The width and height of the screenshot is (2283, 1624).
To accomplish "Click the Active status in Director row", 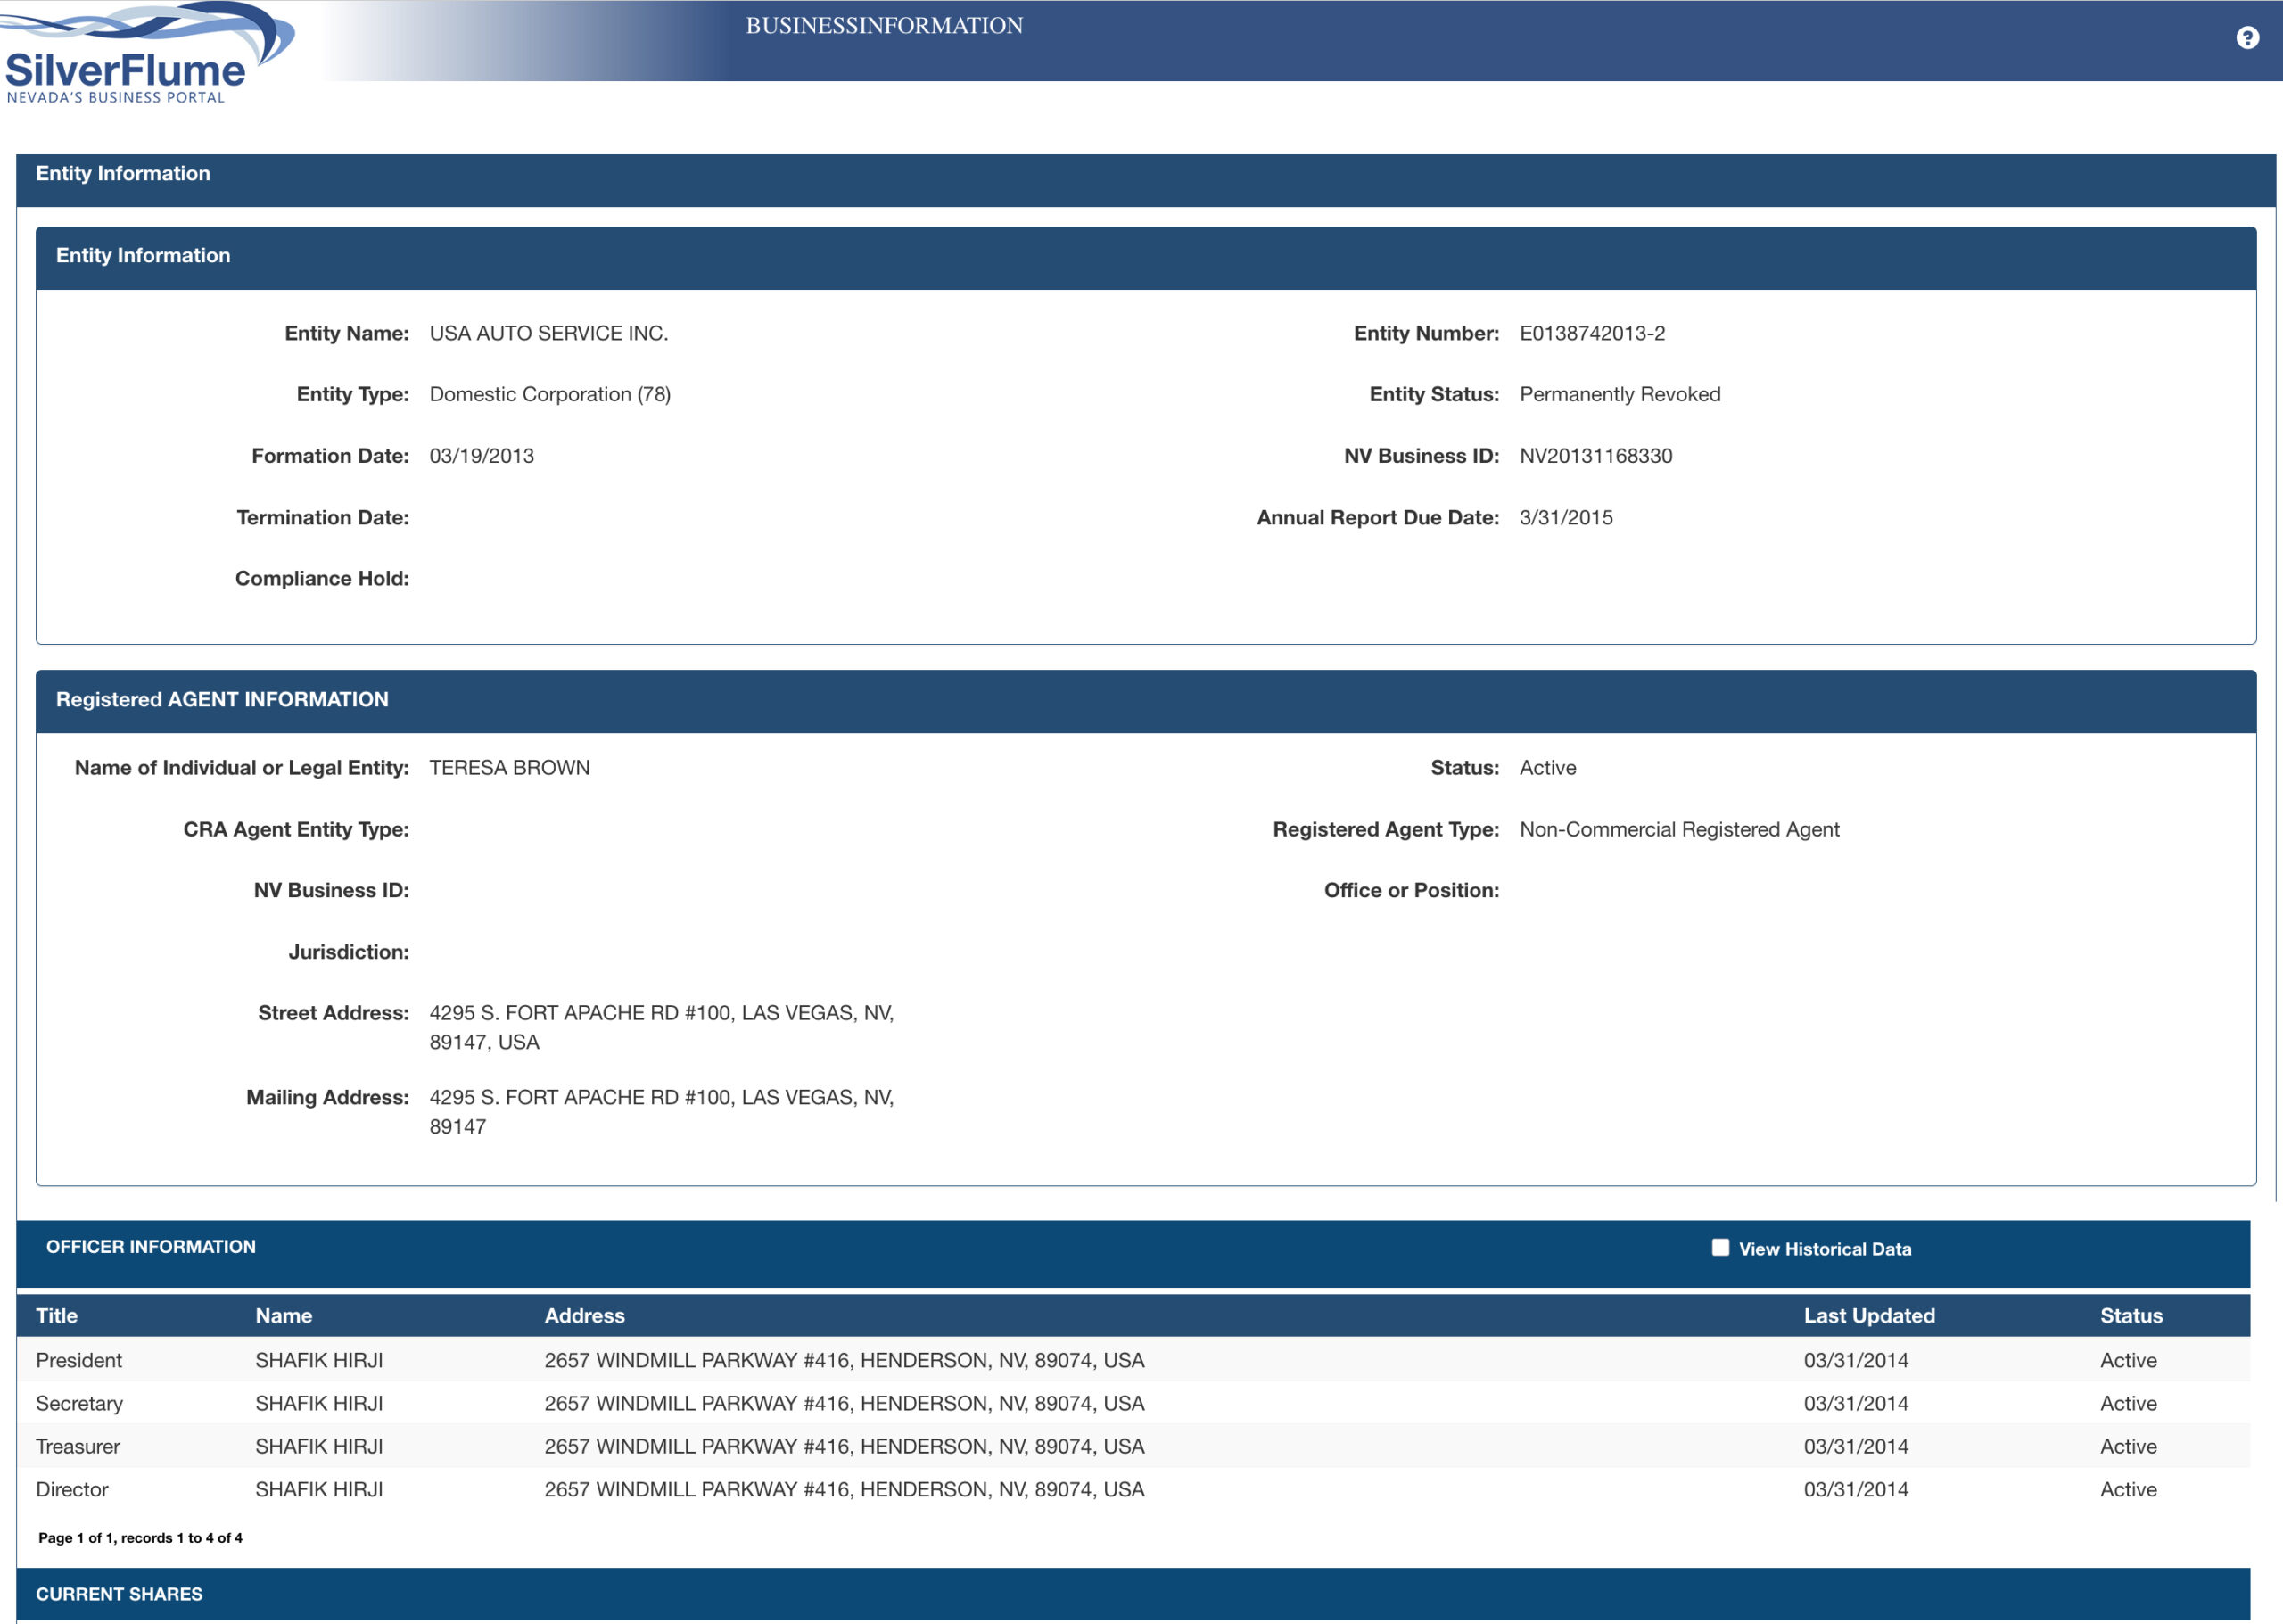I will [2128, 1489].
